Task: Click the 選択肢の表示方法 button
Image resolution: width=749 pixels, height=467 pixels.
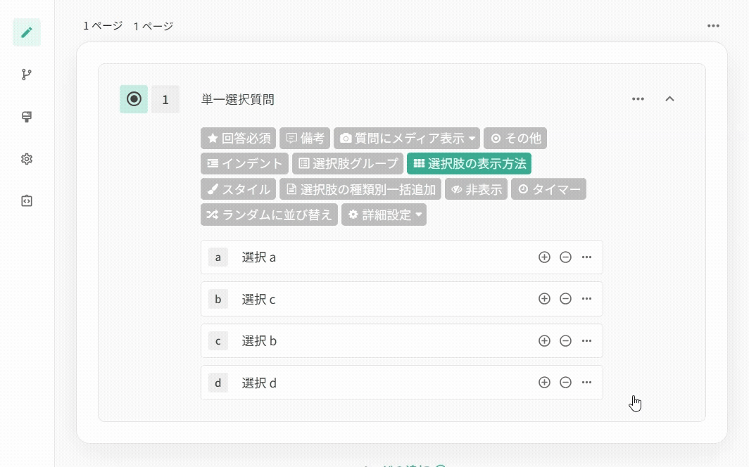Action: coord(469,164)
